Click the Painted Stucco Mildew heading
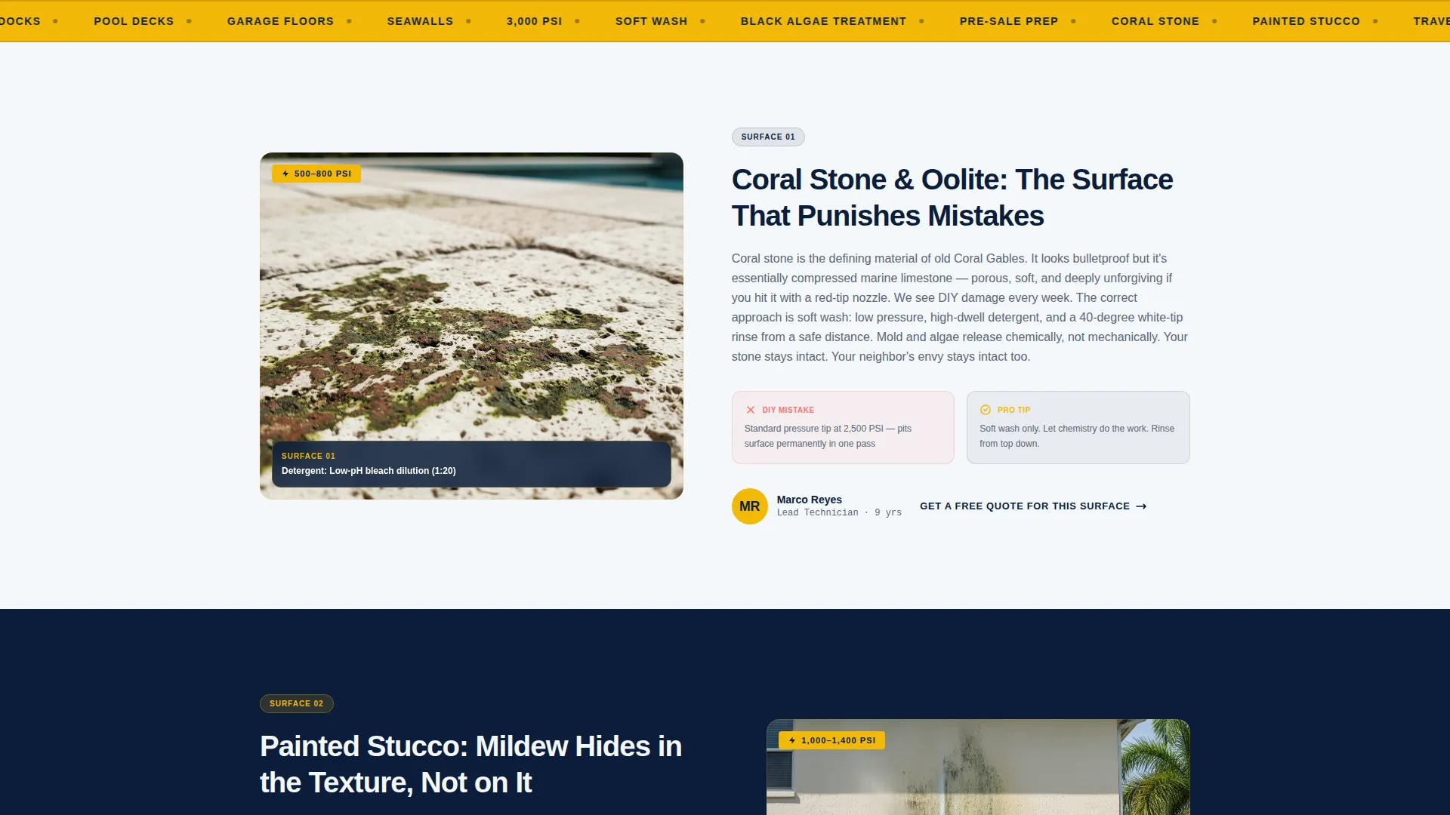The image size is (1450, 815). (470, 764)
